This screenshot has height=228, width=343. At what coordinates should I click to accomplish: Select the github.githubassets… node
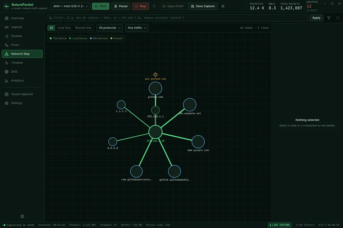[x=174, y=171]
